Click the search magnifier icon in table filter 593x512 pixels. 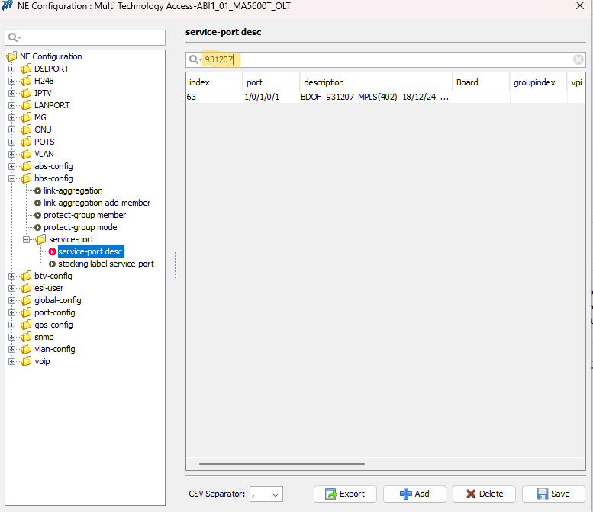pos(195,59)
